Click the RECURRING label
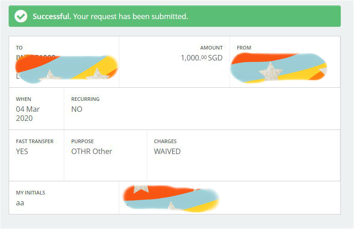Image resolution: width=354 pixels, height=229 pixels. (85, 99)
